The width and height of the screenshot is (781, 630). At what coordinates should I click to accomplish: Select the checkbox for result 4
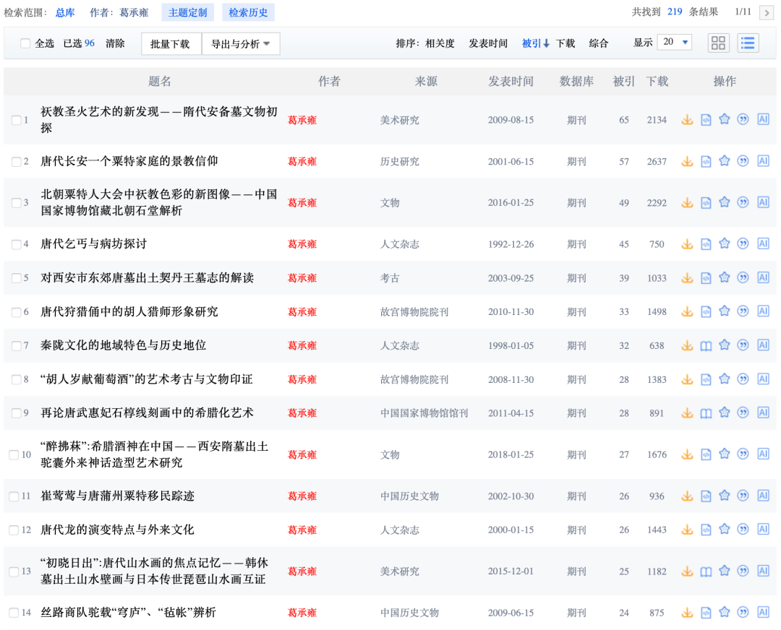[16, 244]
